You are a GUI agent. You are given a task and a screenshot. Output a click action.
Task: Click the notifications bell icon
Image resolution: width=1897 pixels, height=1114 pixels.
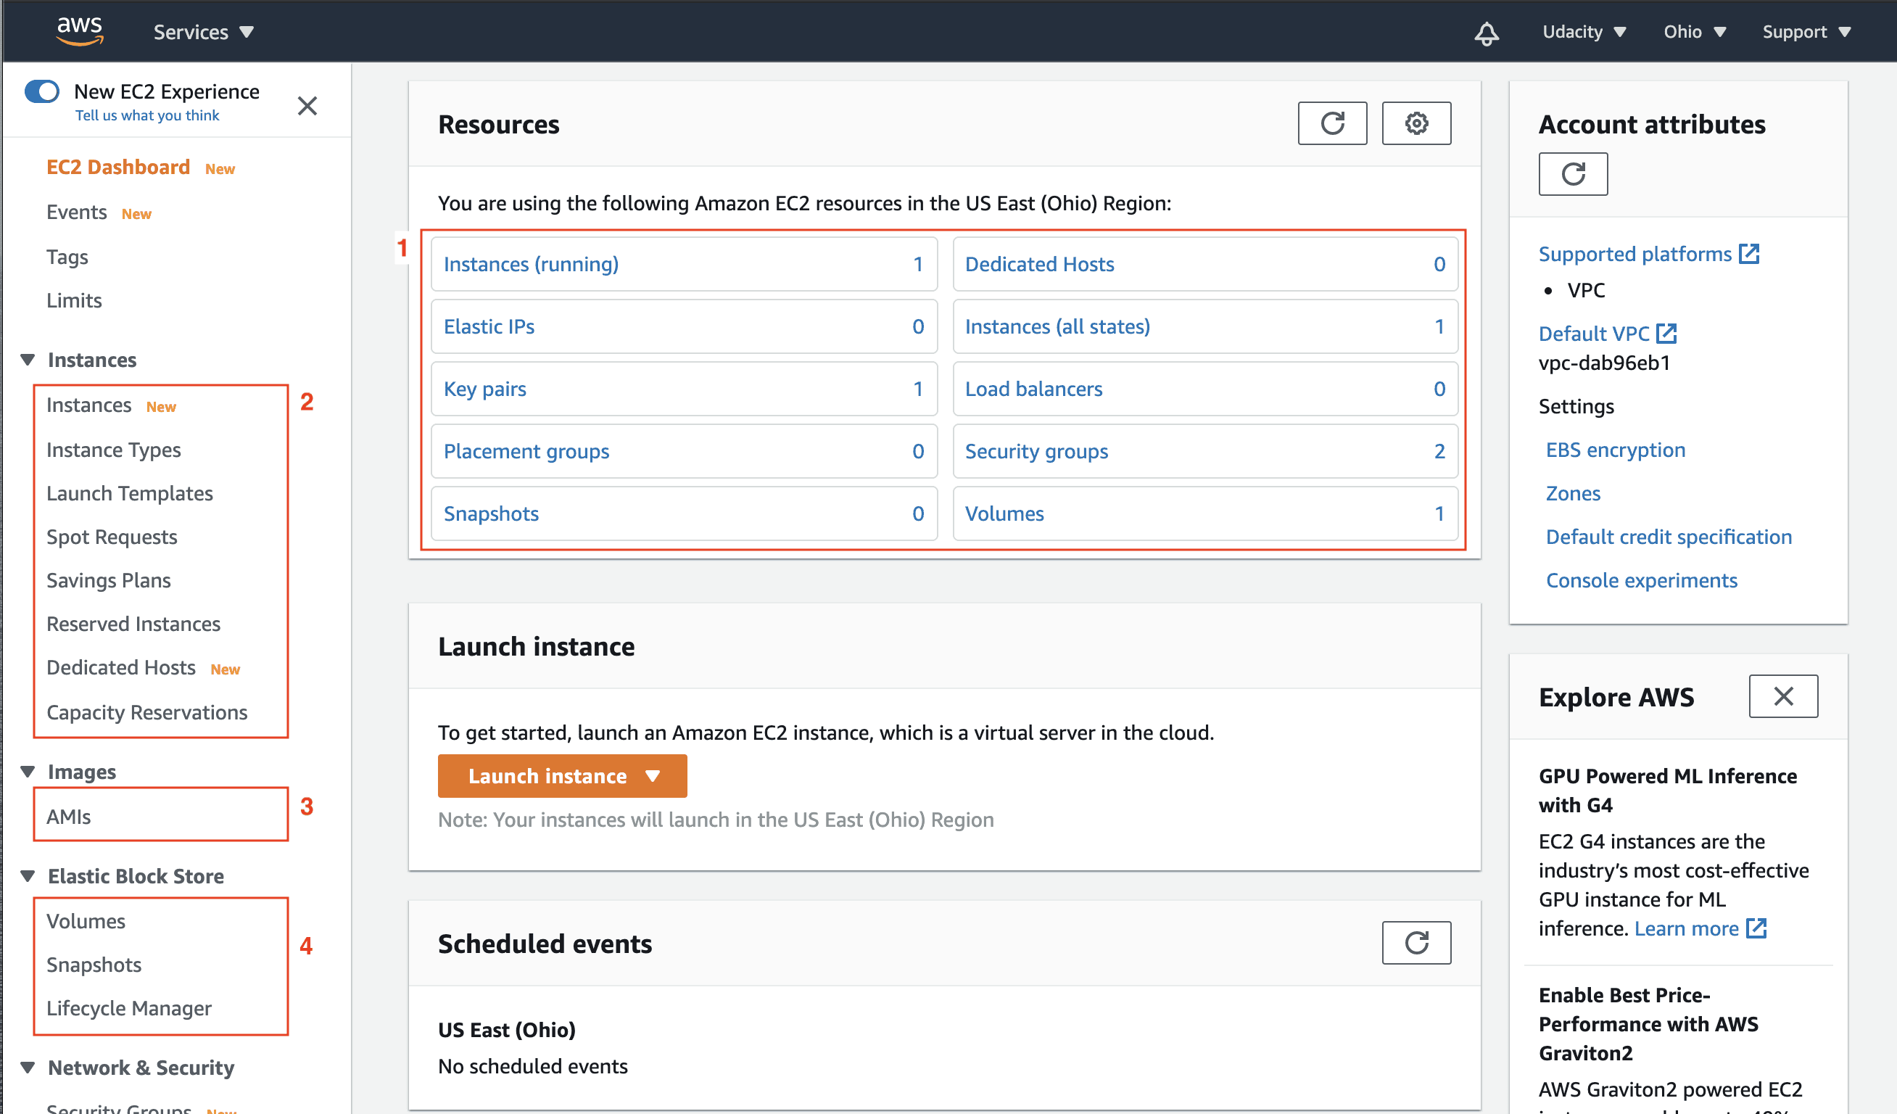1486,33
